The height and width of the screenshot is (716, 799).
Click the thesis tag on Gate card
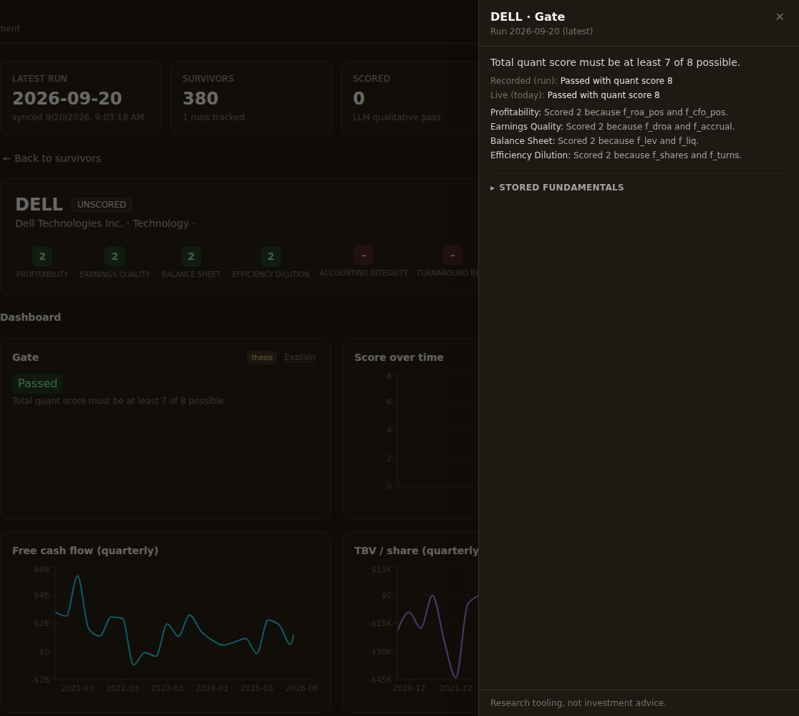[x=262, y=358]
